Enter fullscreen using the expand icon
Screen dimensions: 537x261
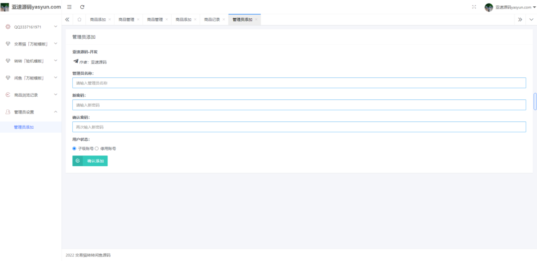(x=474, y=7)
